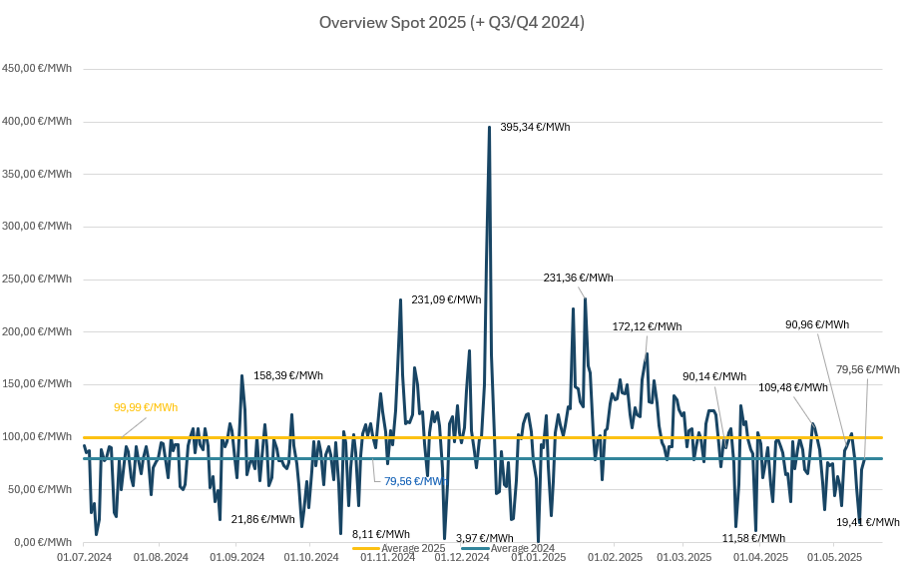Image resolution: width=904 pixels, height=568 pixels.
Task: Select the 231,09 €/MWh data label
Action: pyautogui.click(x=446, y=298)
